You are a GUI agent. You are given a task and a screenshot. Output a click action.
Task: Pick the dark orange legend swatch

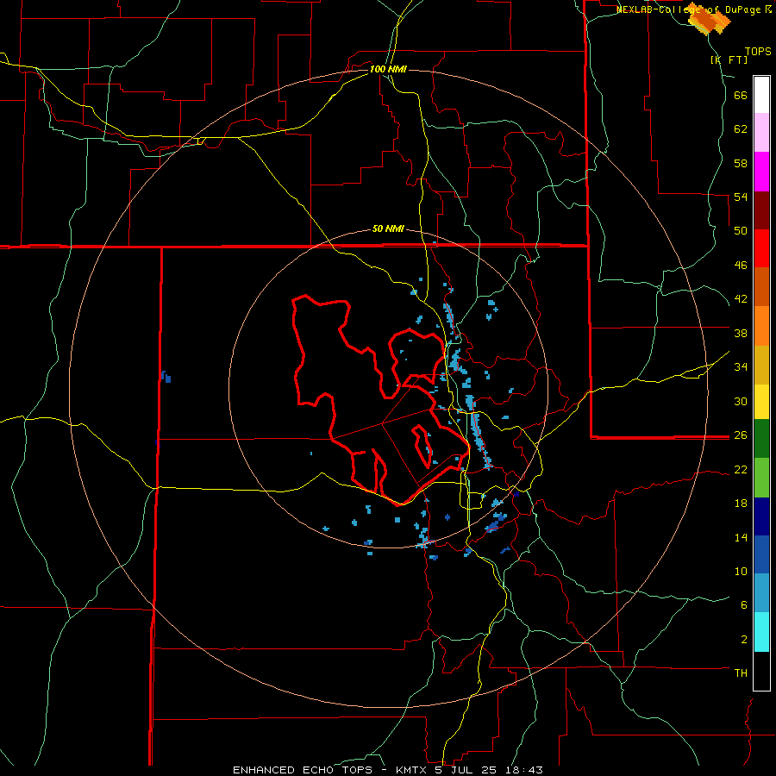[761, 287]
